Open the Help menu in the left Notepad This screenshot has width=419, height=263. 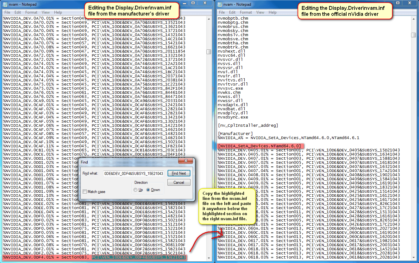click(x=58, y=12)
